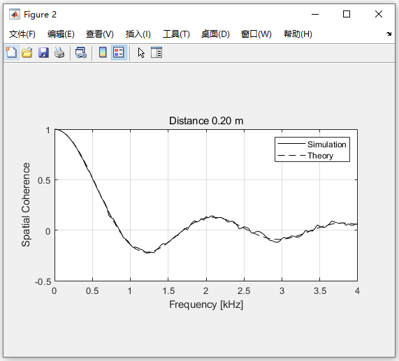Save the figure with the floppy disk icon
The image size is (399, 361).
43,52
